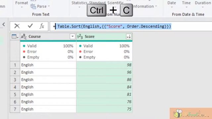Select row number 2 header
The image size is (212, 119).
tap(15, 72)
